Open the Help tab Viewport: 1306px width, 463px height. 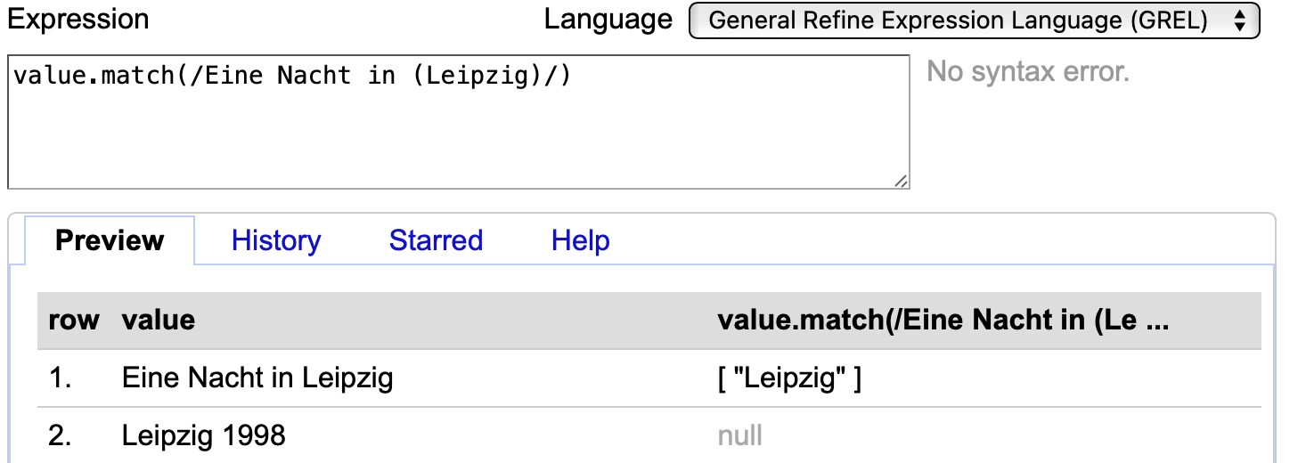pyautogui.click(x=581, y=240)
